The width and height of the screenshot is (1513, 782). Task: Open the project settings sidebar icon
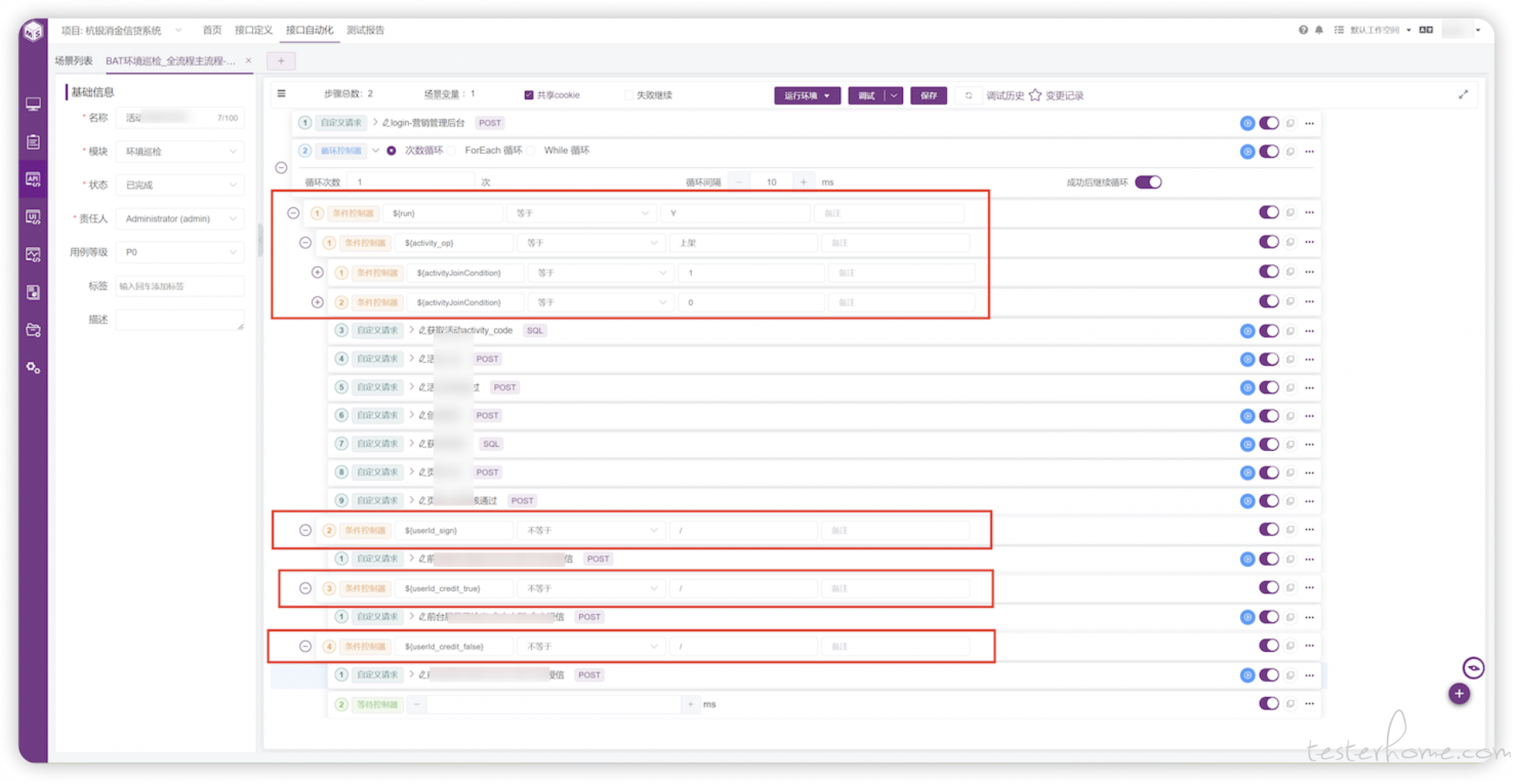(x=33, y=330)
